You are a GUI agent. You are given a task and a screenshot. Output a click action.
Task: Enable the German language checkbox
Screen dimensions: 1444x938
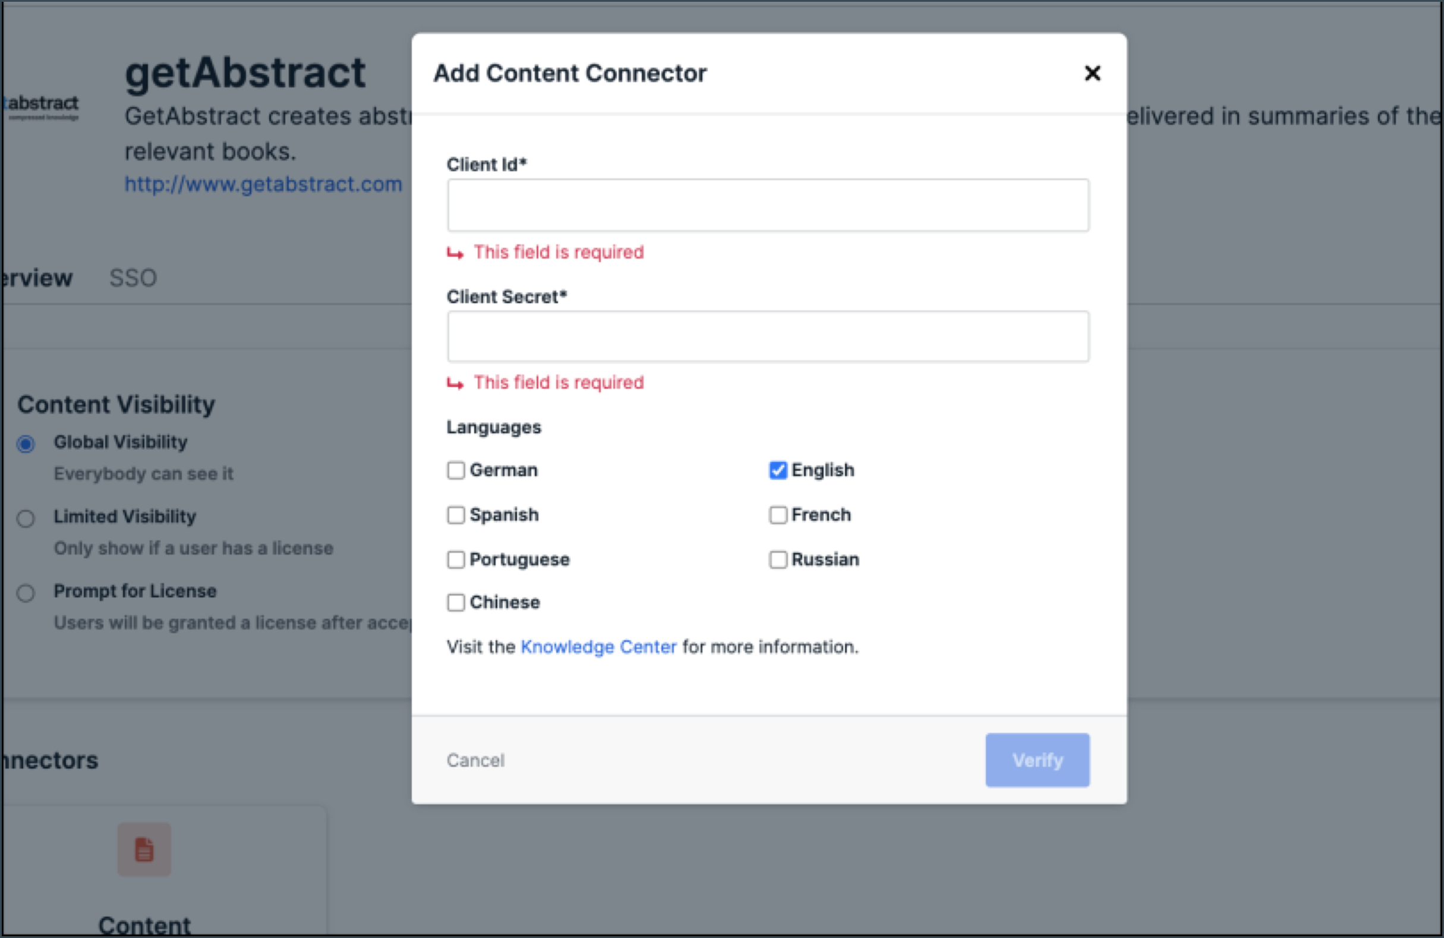coord(456,470)
